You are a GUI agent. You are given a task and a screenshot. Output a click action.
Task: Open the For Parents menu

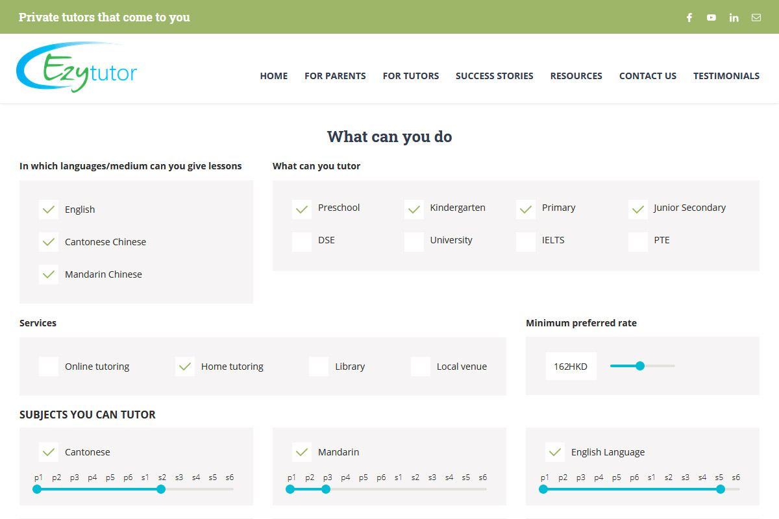[x=335, y=76]
